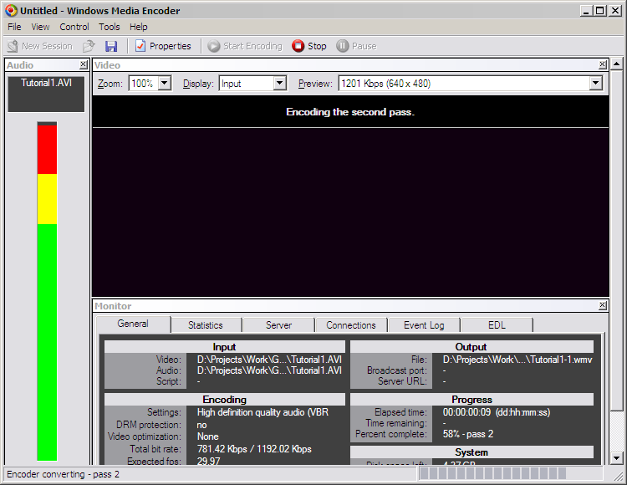Click the Input section header
627x485 pixels.
pyautogui.click(x=224, y=347)
